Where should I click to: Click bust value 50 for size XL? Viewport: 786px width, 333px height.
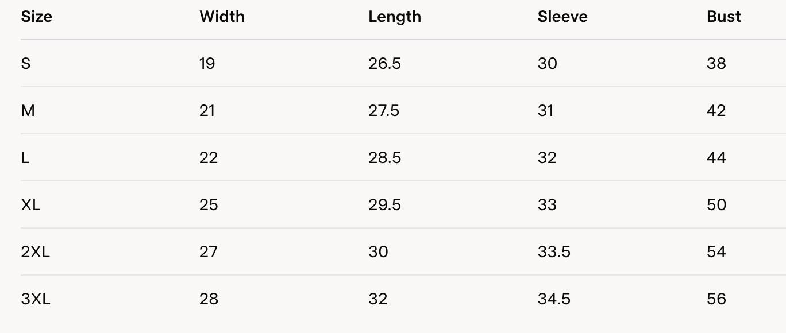pyautogui.click(x=716, y=205)
